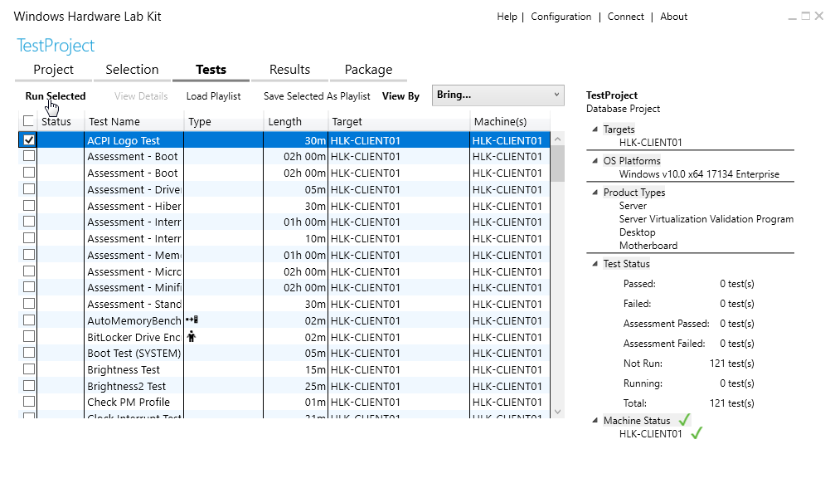Click the green checkmark beside Machine Status
The image size is (830, 493).
tap(684, 420)
